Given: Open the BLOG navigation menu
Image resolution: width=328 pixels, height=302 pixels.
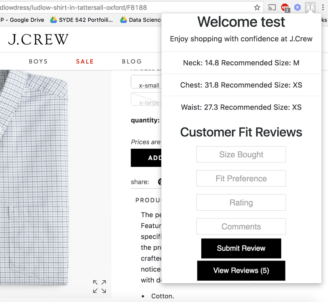Looking at the screenshot, I should tap(132, 61).
